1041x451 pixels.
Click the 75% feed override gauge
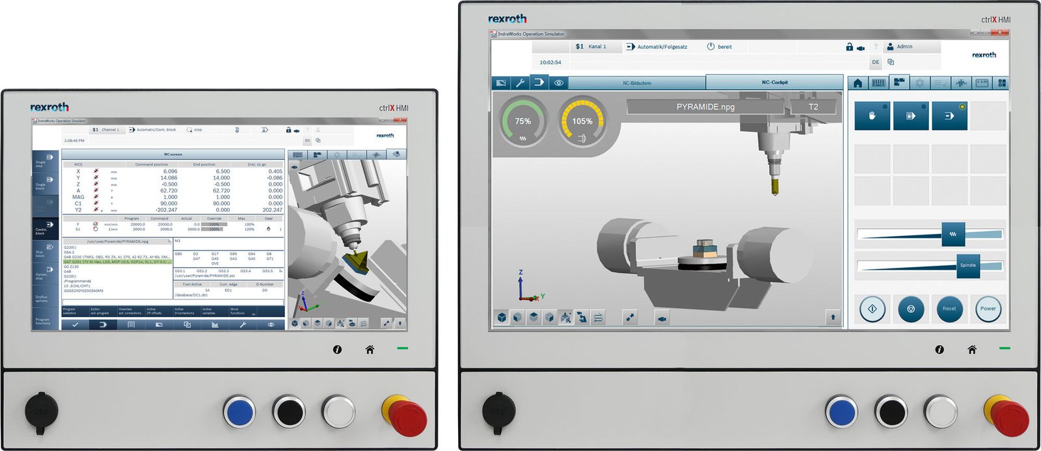pos(522,122)
